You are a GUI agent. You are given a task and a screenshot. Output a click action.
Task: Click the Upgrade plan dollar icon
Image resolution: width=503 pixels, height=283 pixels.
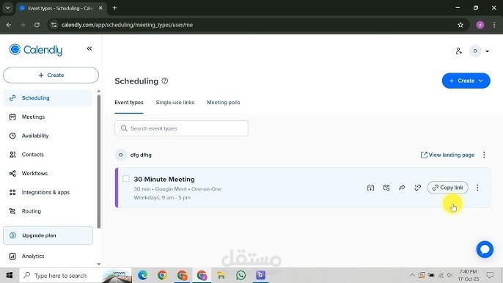[13, 235]
